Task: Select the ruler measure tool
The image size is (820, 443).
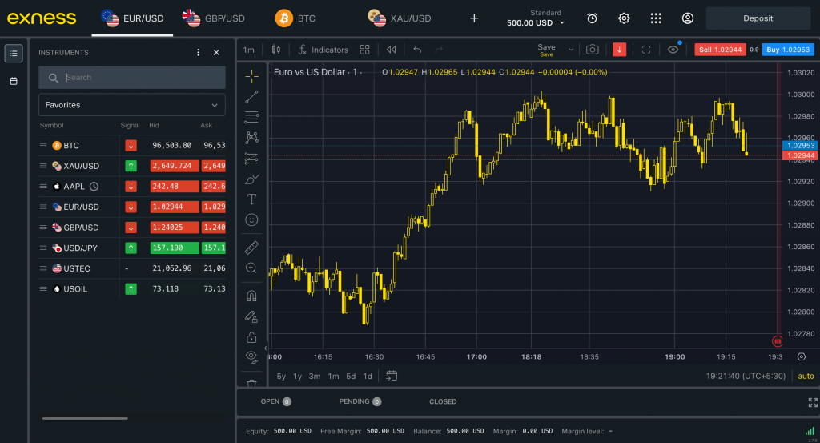Action: pyautogui.click(x=251, y=248)
